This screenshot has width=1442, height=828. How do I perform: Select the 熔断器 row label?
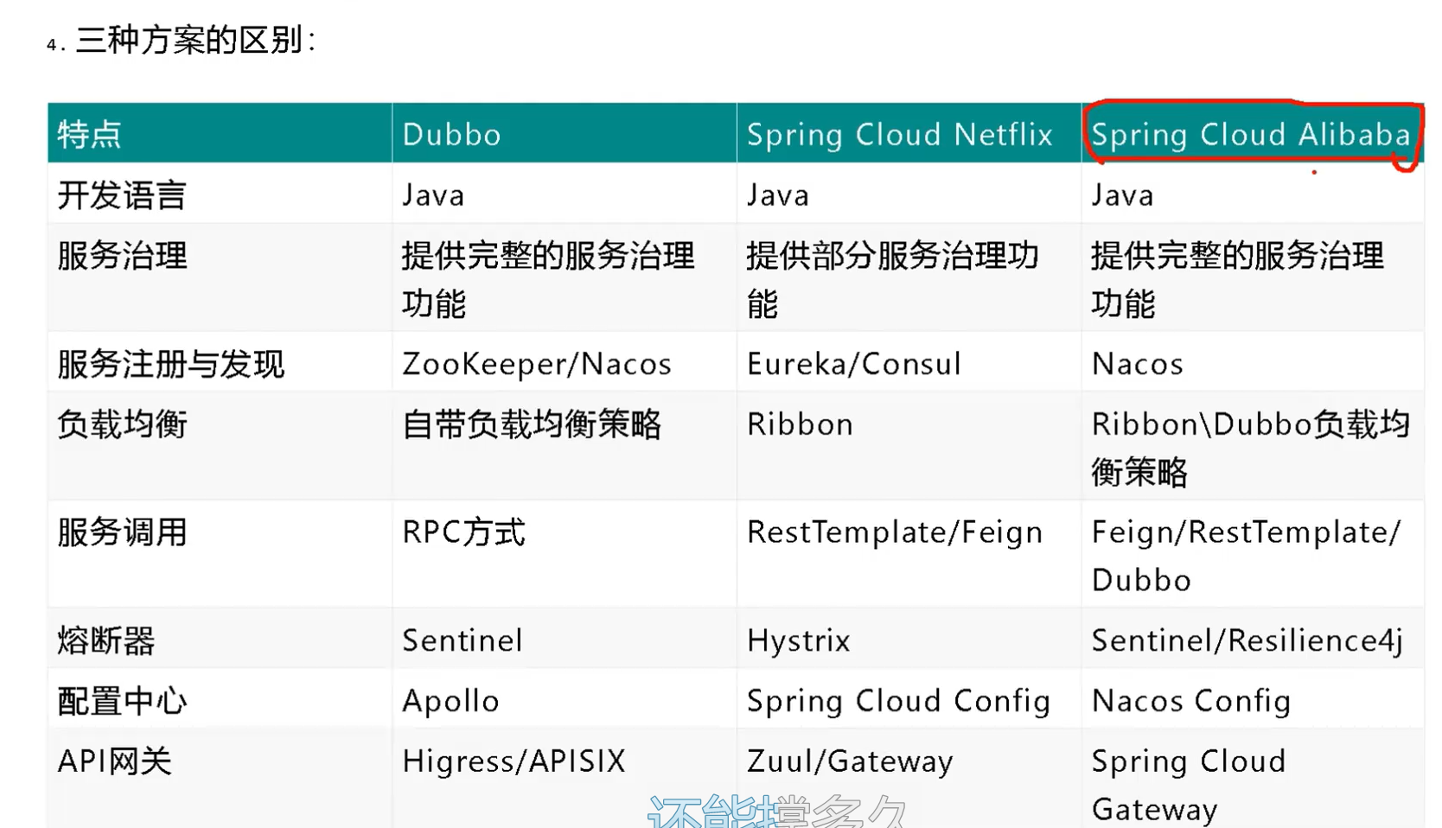point(105,640)
